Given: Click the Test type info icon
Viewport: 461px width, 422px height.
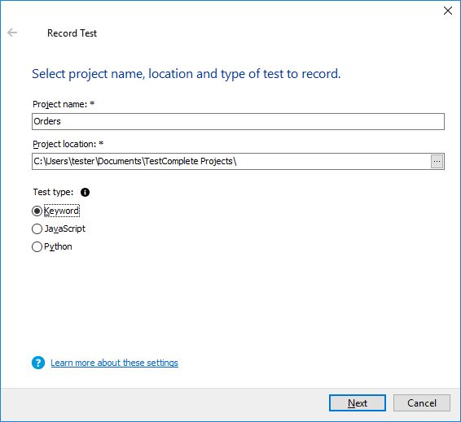Looking at the screenshot, I should click(x=85, y=192).
